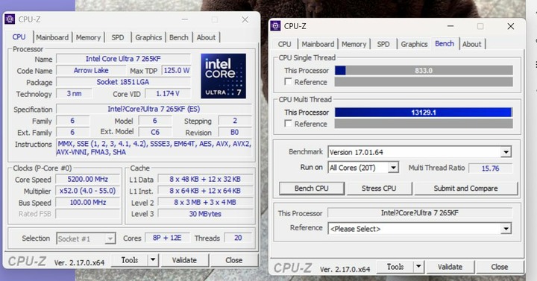Click Threads value 20
The image size is (537, 281).
238,238
